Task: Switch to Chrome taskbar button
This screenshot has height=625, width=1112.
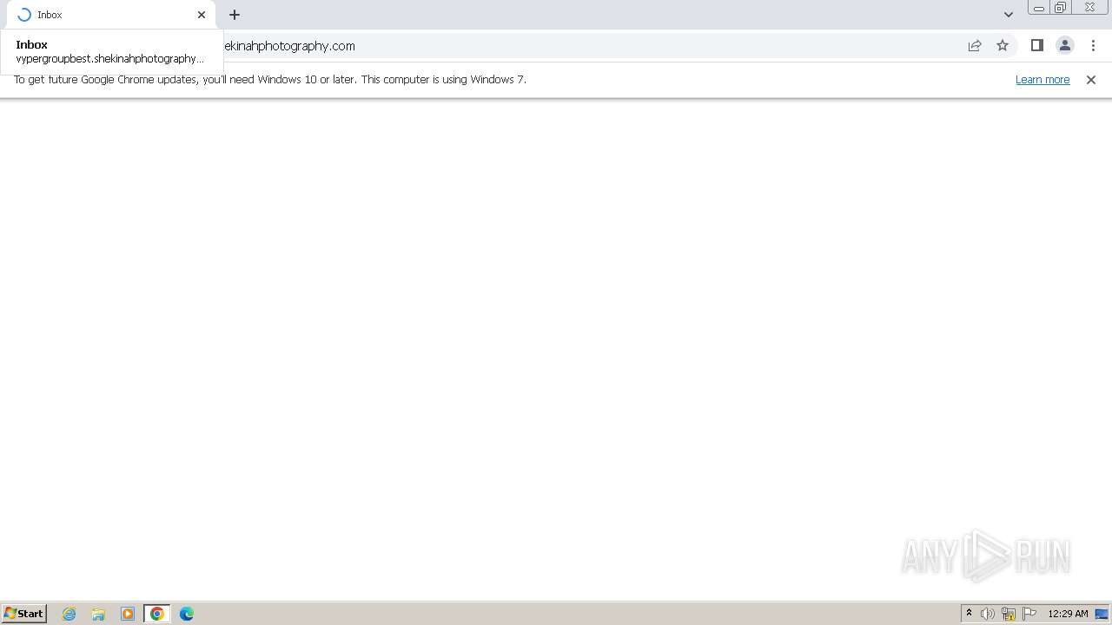Action: click(157, 614)
